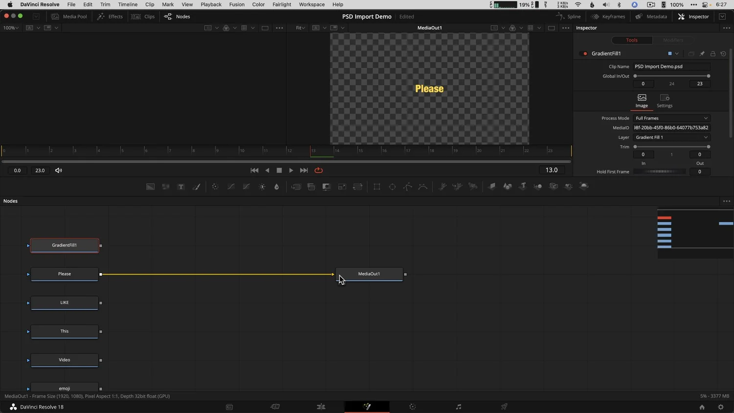Switch to the Color page

[x=413, y=407]
